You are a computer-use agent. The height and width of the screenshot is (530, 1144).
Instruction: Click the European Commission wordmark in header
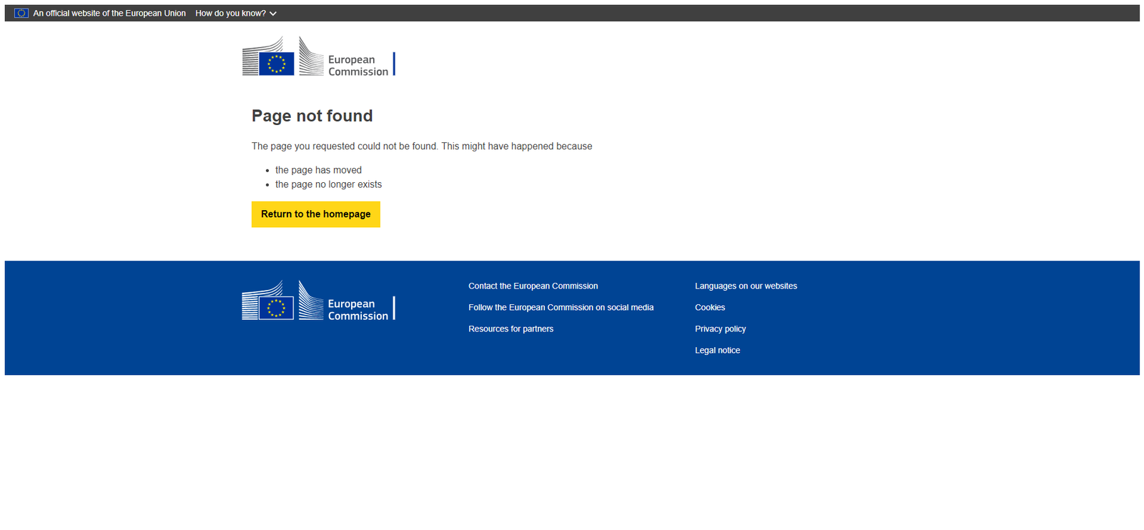coord(357,66)
